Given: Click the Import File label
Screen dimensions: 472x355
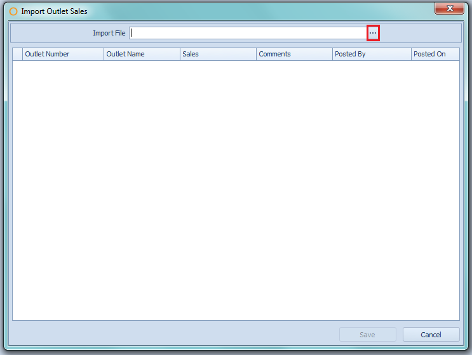Looking at the screenshot, I should (x=109, y=34).
